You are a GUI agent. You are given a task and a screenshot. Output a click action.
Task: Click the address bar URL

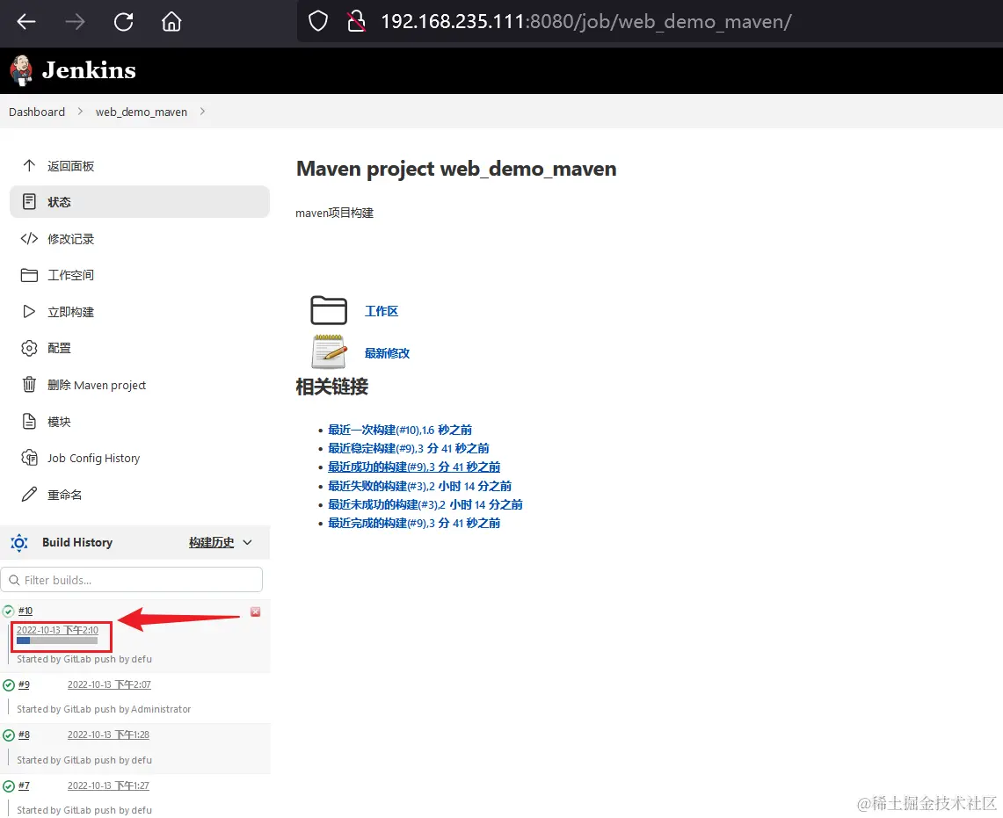(x=586, y=22)
